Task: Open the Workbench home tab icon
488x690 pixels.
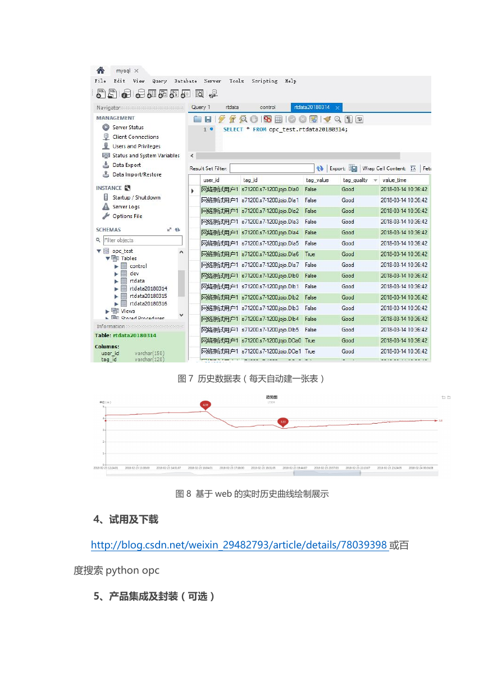Action: 100,71
